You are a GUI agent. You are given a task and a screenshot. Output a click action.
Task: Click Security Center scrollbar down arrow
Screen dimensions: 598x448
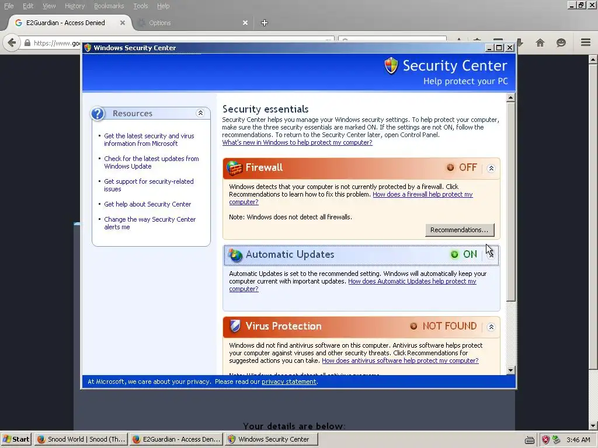(511, 370)
